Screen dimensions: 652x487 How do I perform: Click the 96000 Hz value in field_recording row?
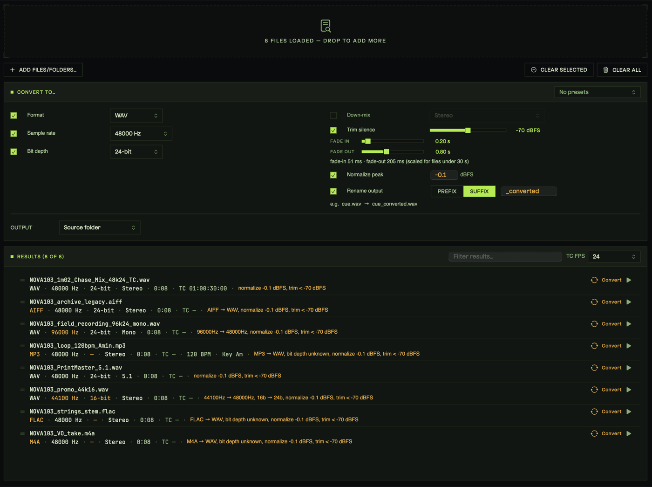[x=65, y=332]
